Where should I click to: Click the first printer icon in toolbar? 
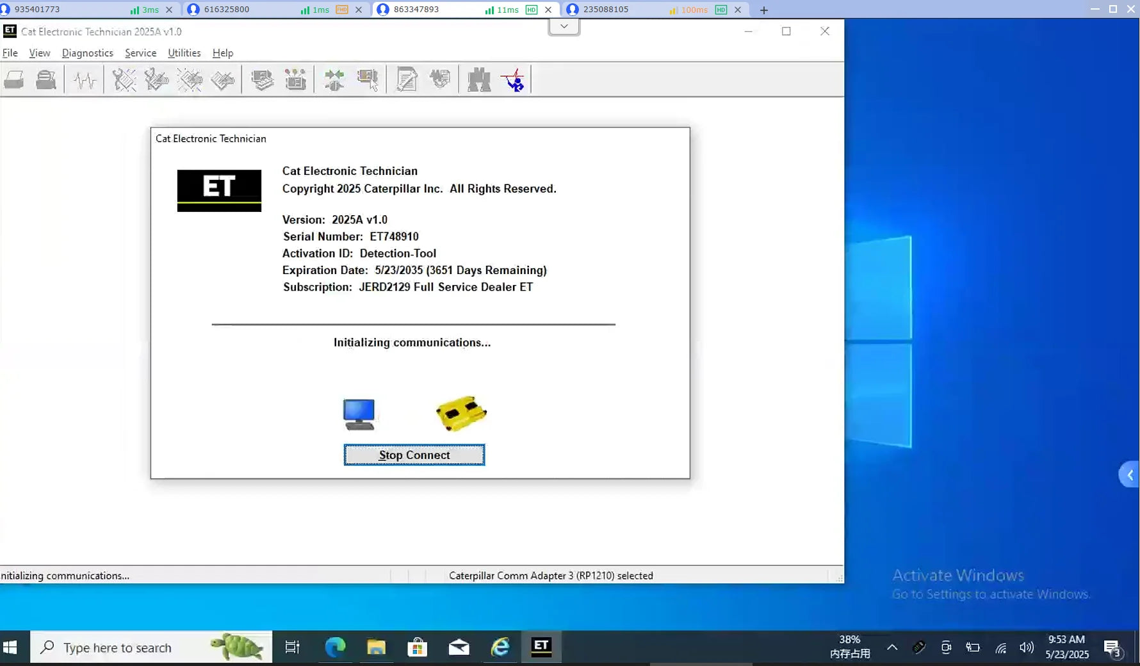(14, 80)
